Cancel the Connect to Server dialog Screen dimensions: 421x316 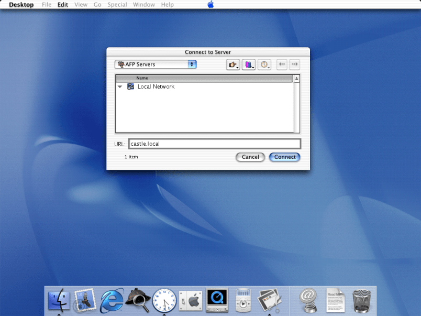pos(250,157)
